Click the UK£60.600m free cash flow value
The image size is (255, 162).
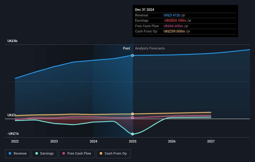click(x=173, y=26)
